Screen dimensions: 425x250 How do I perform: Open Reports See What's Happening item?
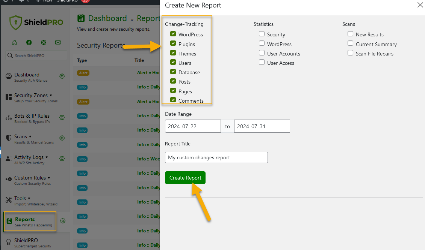pyautogui.click(x=33, y=222)
